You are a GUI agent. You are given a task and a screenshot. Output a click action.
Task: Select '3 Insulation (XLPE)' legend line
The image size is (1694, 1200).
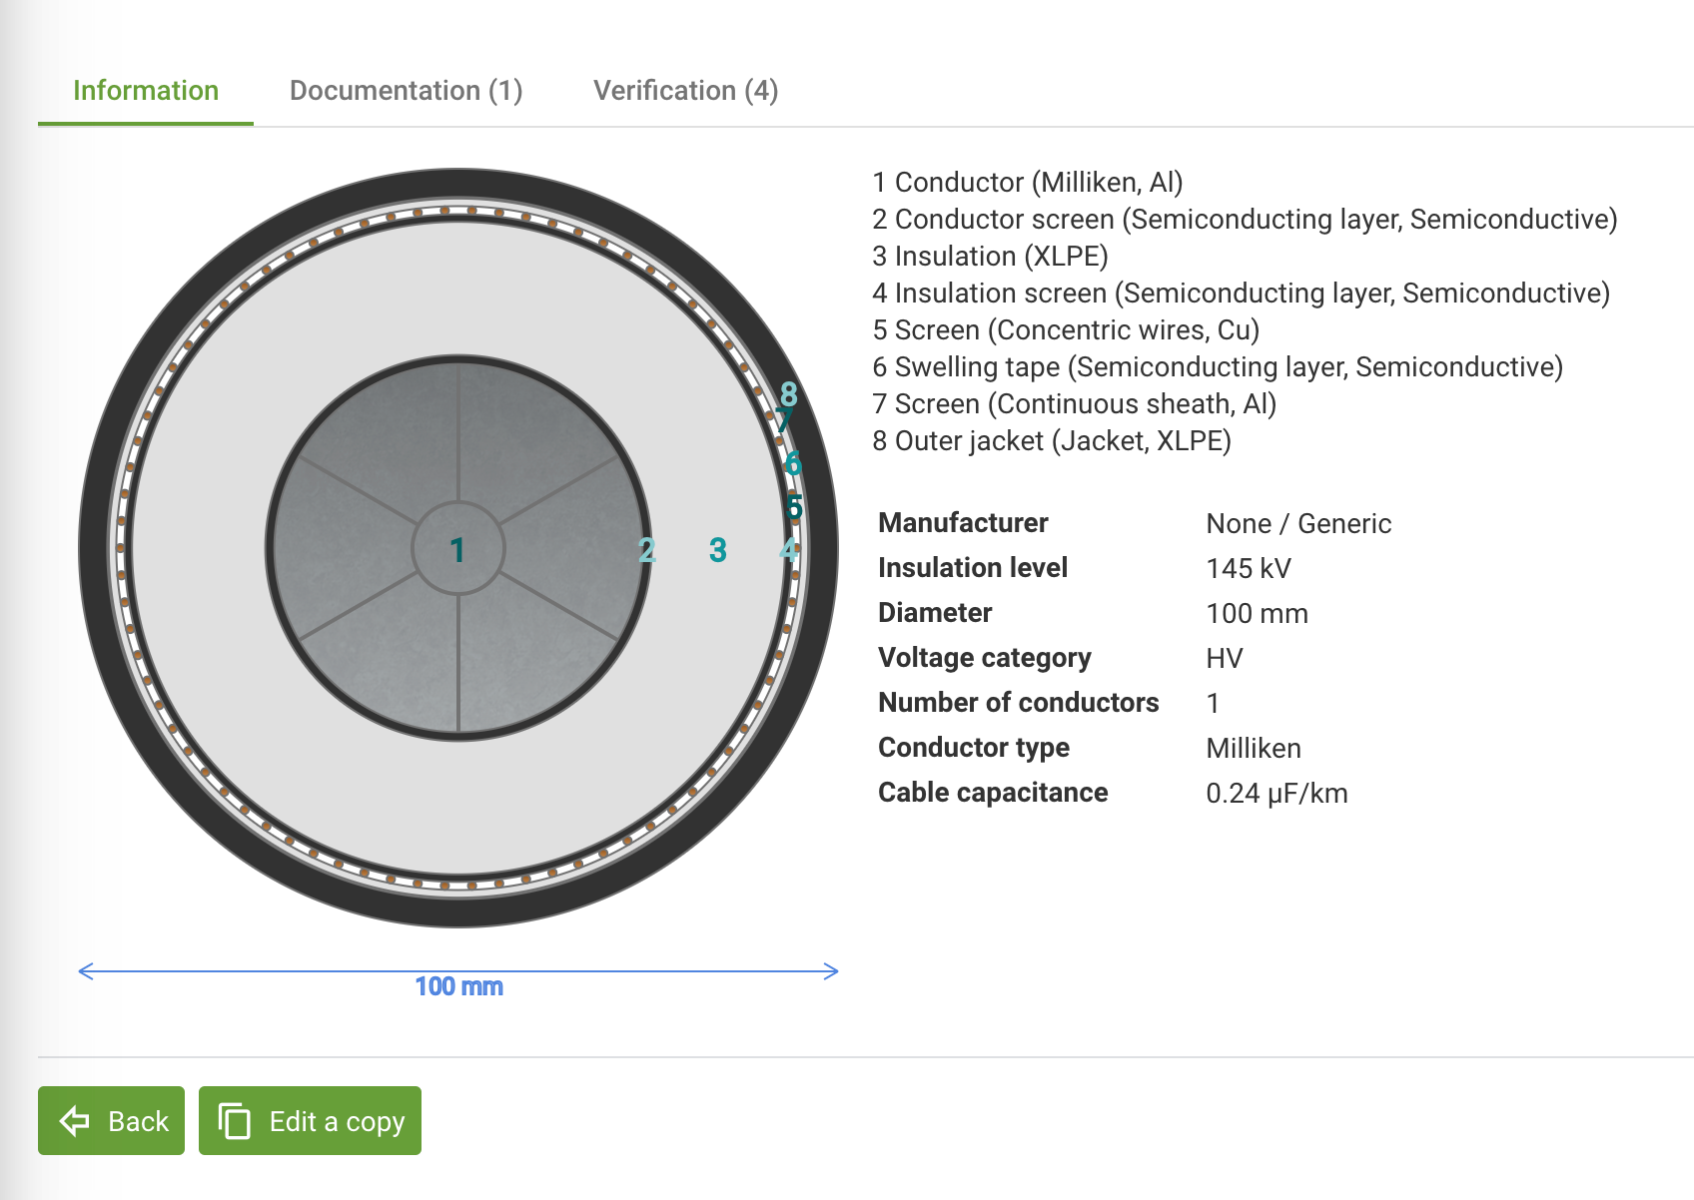pyautogui.click(x=990, y=256)
